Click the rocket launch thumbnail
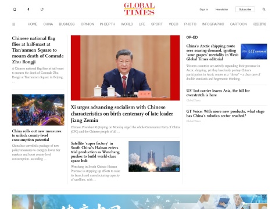 (154, 156)
